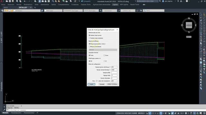Viewport: 206px width, 115px height.
Task: Click the search magnifier icon
Action: point(160,1)
